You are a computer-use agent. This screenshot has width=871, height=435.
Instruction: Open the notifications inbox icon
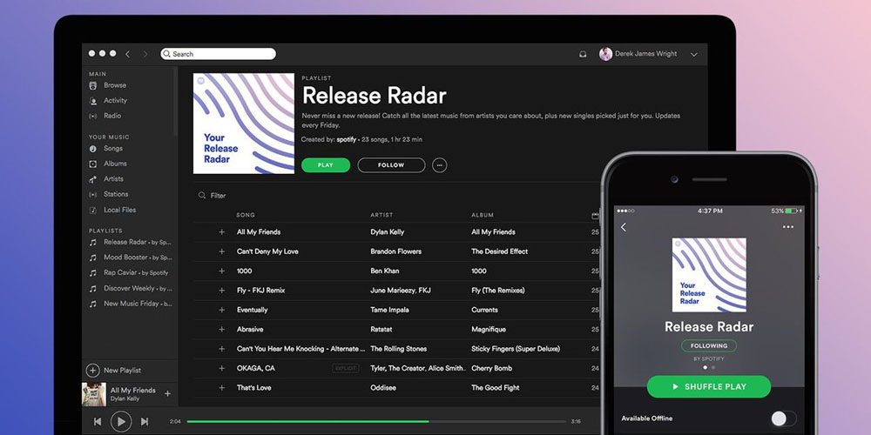(x=583, y=54)
